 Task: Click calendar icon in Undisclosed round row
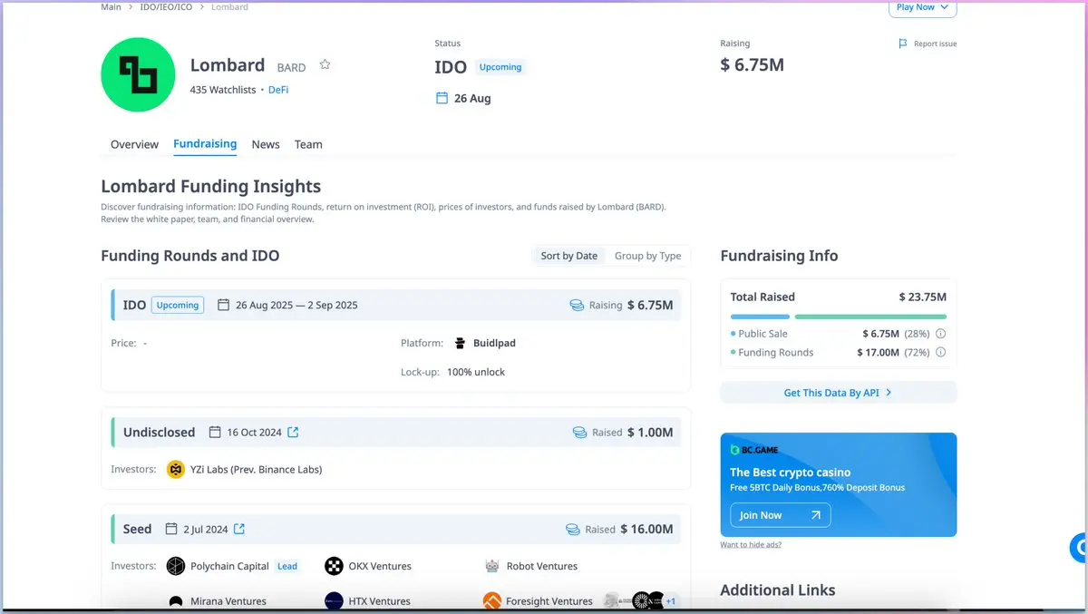[x=215, y=433]
